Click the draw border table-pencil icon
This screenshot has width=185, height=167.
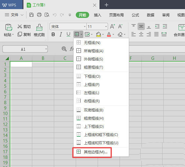coord(87,34)
